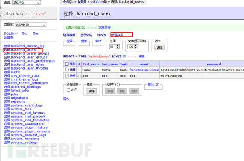Toggle the select-all checkbox in table header

(x=67, y=64)
